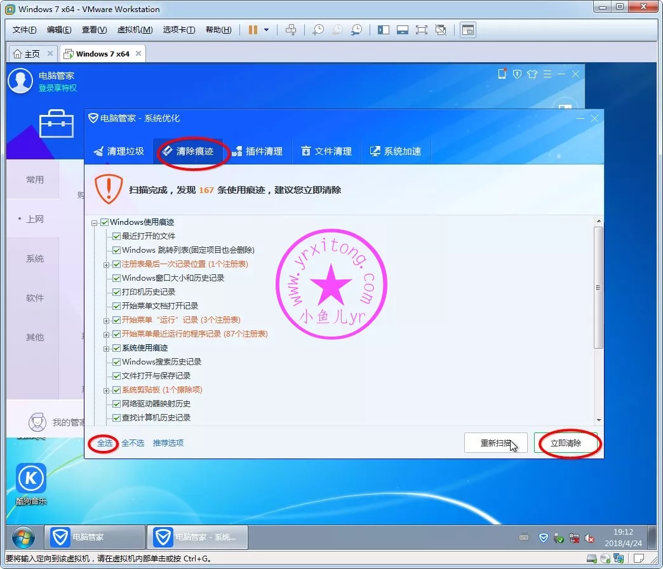Viewport: 663px width, 569px height.
Task: Switch to the 文件清理 tab
Action: (326, 151)
